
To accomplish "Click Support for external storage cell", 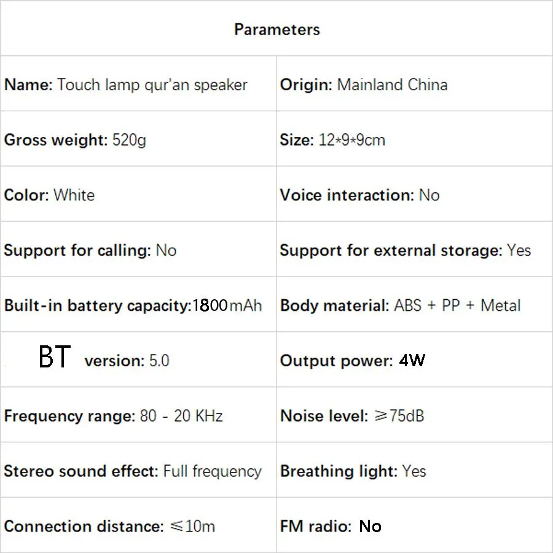I will click(406, 251).
